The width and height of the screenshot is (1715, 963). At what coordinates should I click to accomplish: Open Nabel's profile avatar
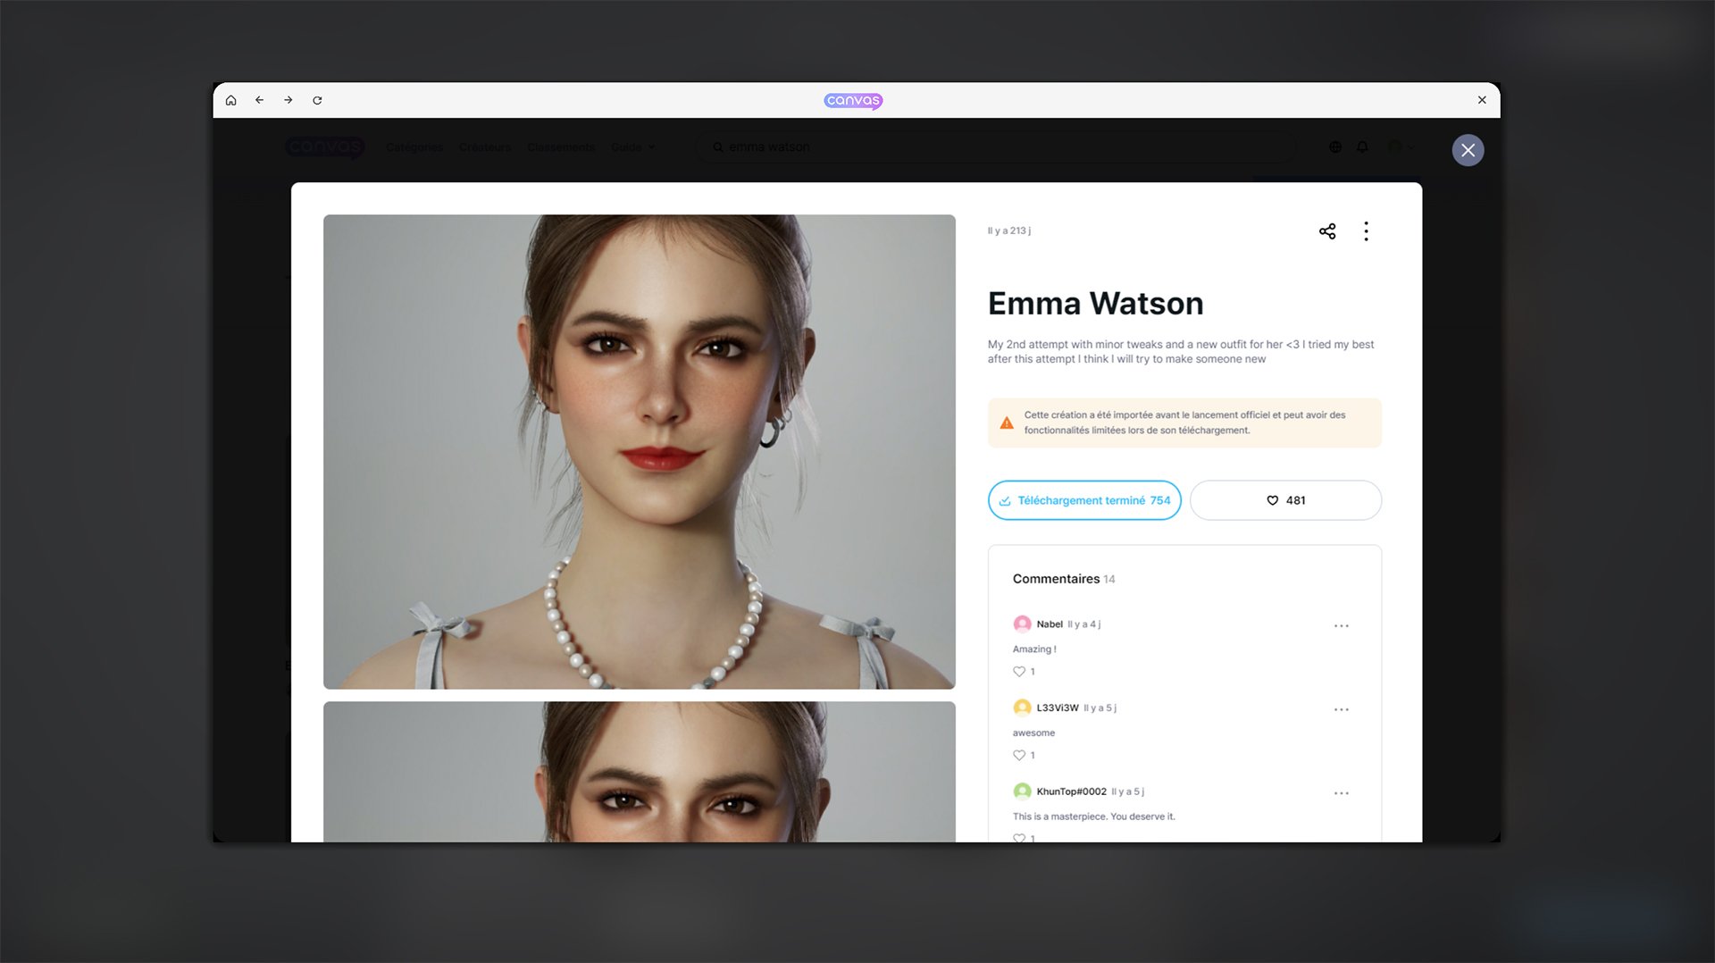click(1022, 624)
